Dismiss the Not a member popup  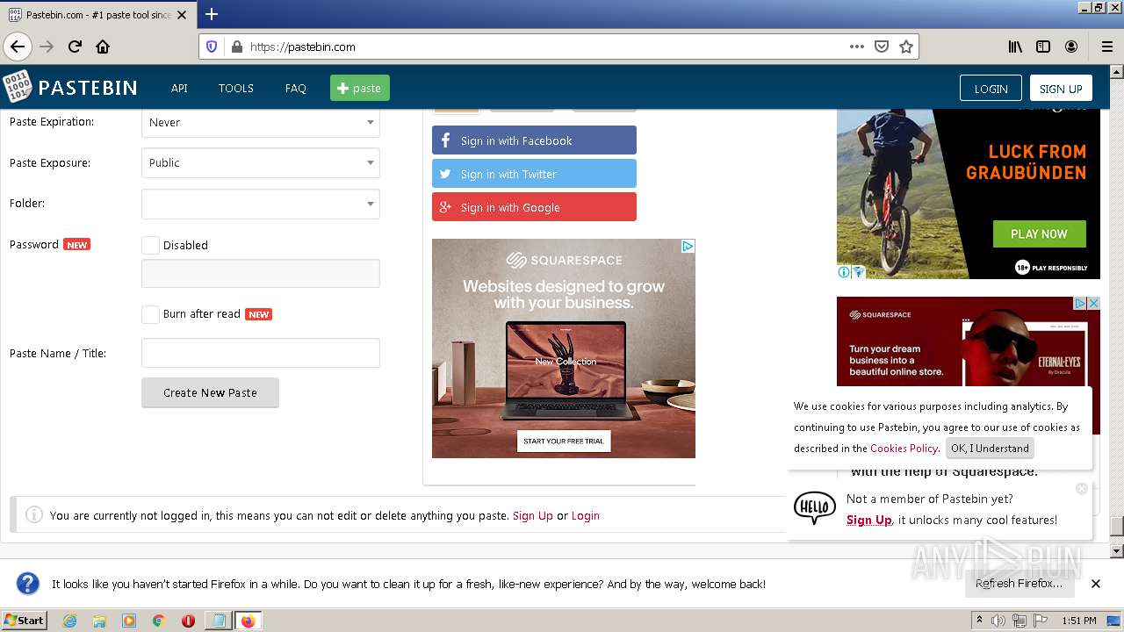[1082, 488]
